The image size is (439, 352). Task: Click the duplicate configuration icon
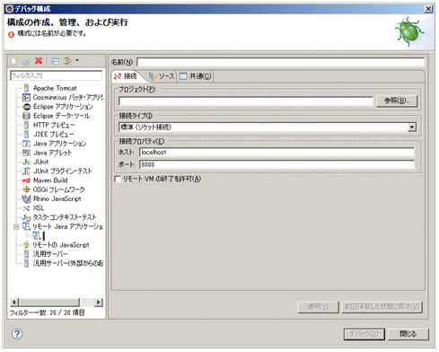point(26,61)
